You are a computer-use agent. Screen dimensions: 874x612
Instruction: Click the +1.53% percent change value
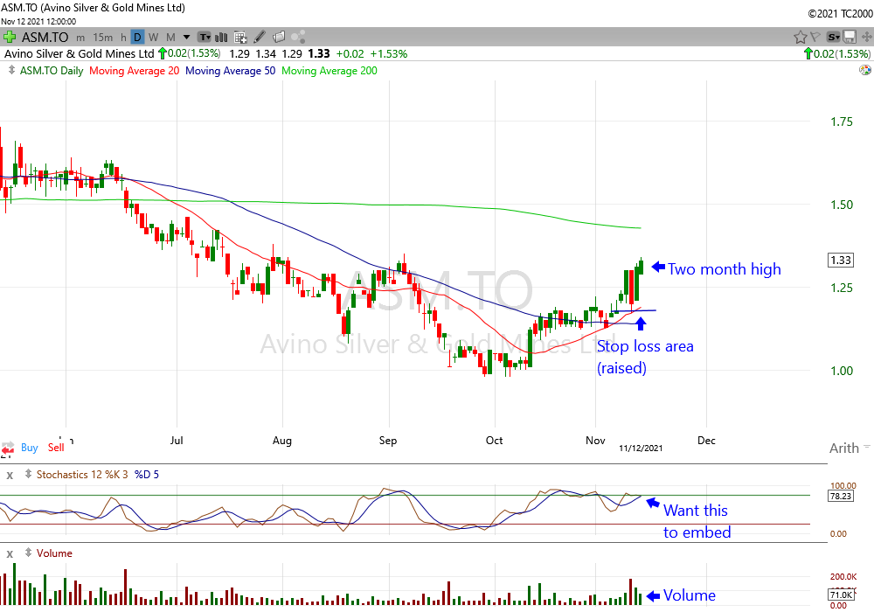pyautogui.click(x=389, y=54)
